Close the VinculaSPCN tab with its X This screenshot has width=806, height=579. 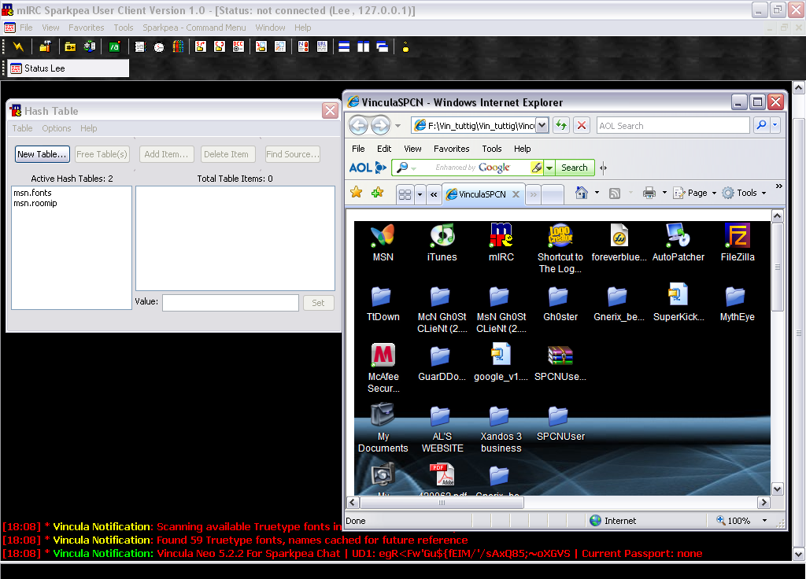pos(516,194)
